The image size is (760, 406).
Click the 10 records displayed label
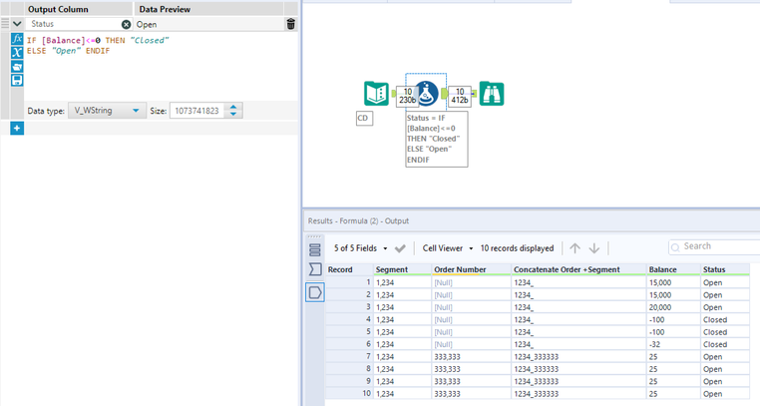coord(517,248)
